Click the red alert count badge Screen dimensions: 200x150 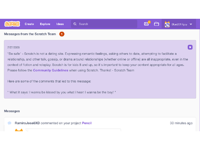tap(62, 34)
